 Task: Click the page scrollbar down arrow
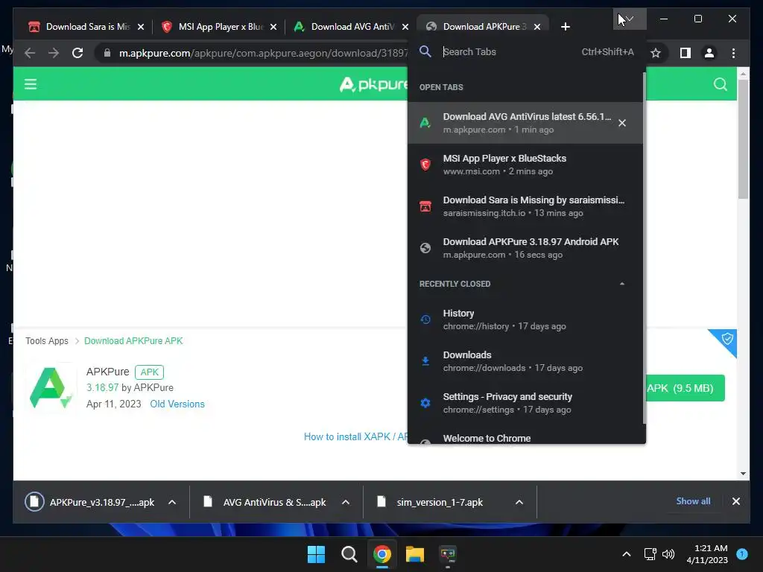[743, 473]
